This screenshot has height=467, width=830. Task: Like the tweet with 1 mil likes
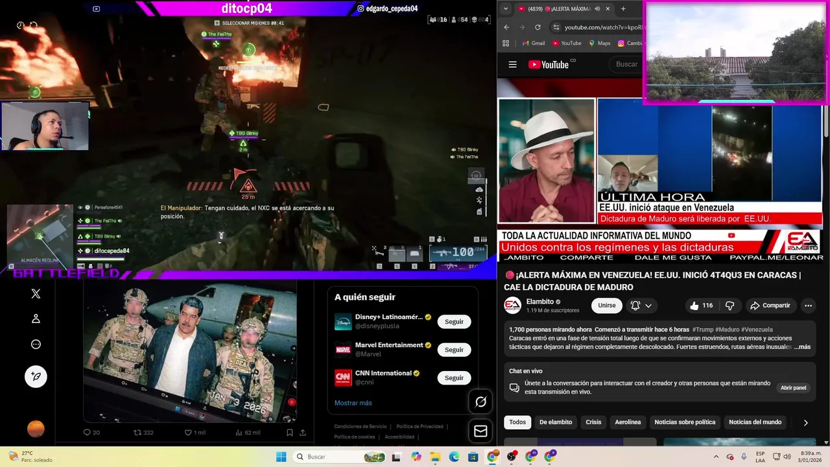click(195, 433)
